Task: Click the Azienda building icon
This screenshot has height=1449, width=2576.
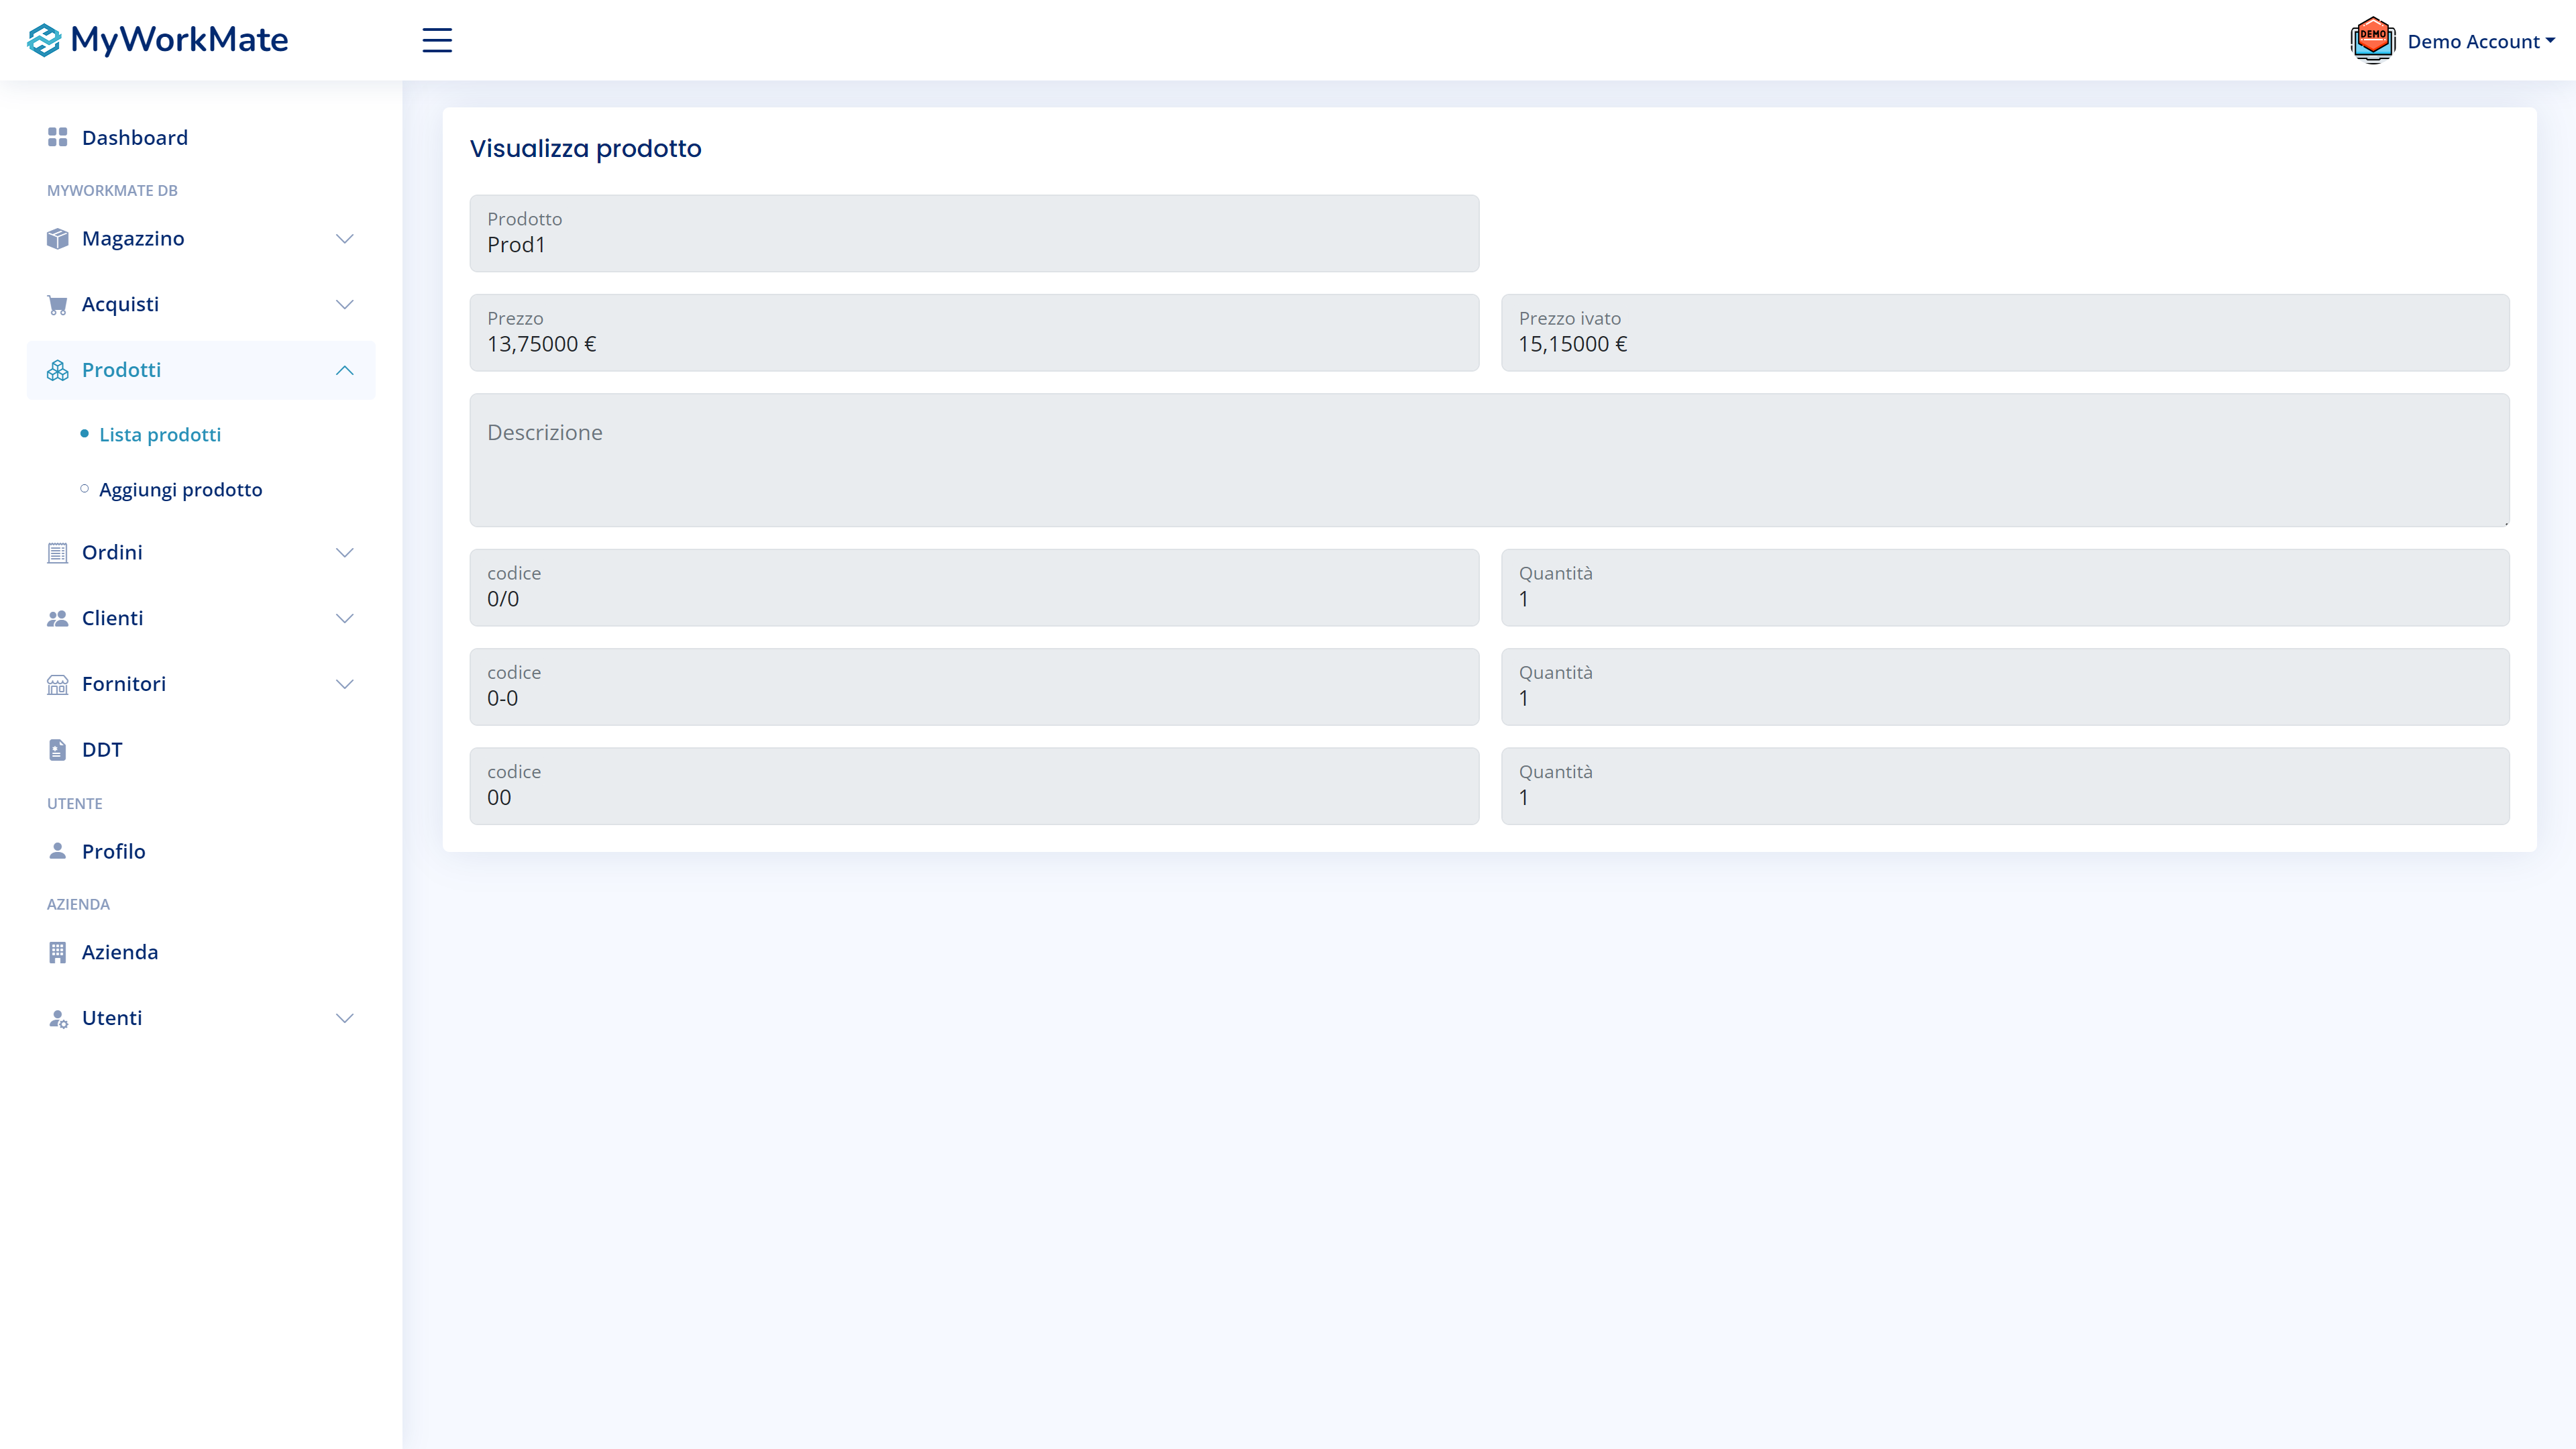Action: click(x=57, y=952)
